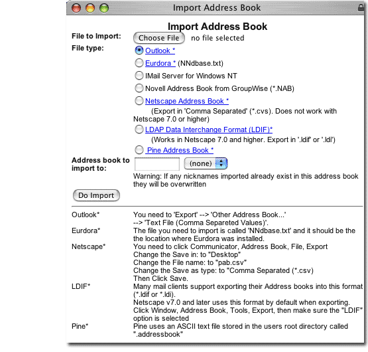
Task: Click the '".addressbook"' text under Pine
Action: tap(158, 334)
